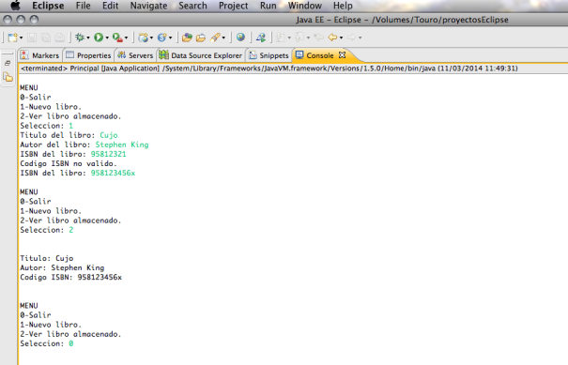Open the Eclipse application menu

(x=48, y=6)
